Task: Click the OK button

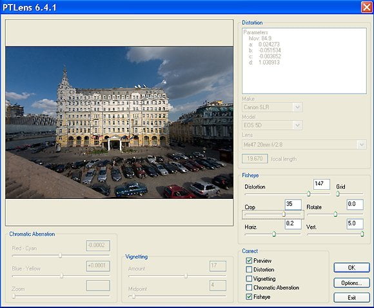Action: [351, 268]
